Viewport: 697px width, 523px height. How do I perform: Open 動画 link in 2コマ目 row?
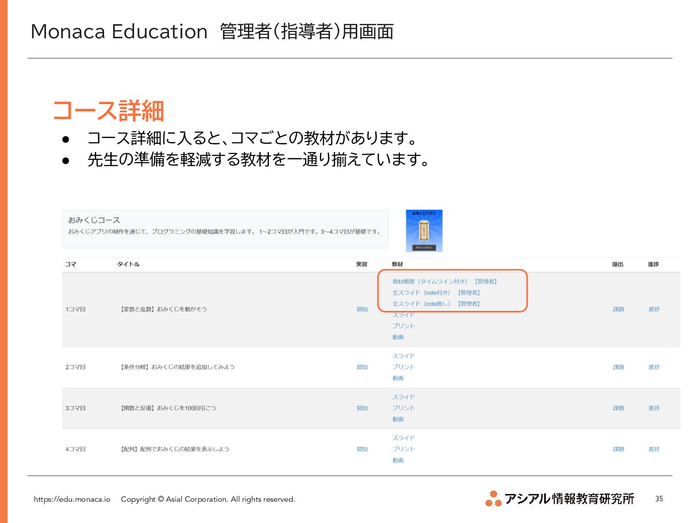point(398,378)
